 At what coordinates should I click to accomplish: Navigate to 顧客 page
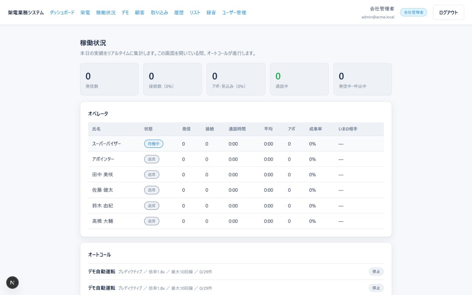(x=140, y=13)
